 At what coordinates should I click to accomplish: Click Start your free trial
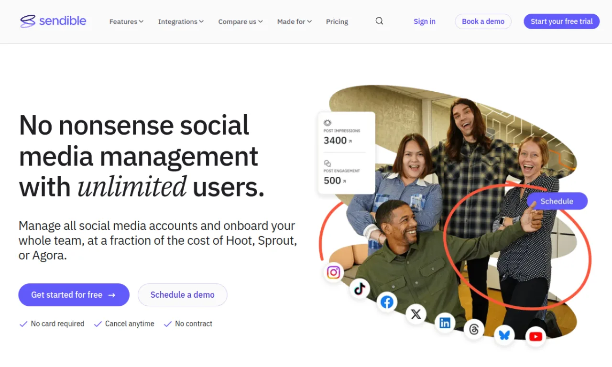(562, 22)
